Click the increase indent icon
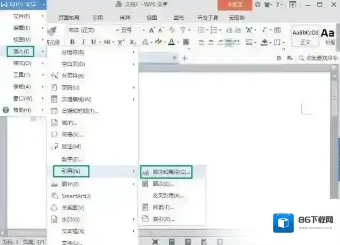 (x=238, y=29)
